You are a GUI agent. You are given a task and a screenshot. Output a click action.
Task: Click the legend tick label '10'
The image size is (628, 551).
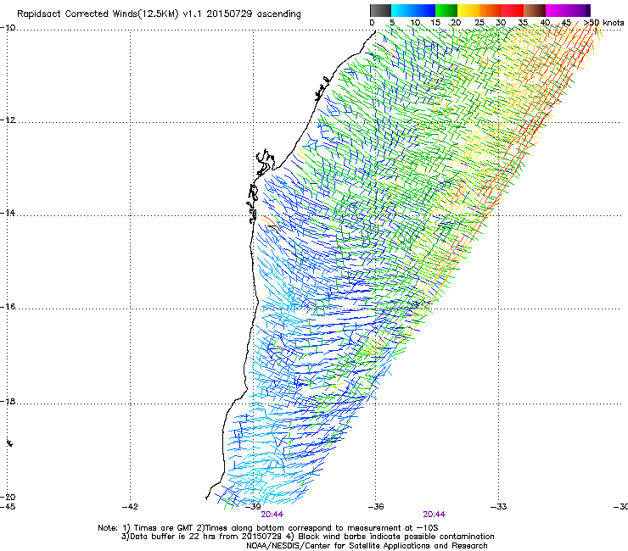[x=415, y=23]
